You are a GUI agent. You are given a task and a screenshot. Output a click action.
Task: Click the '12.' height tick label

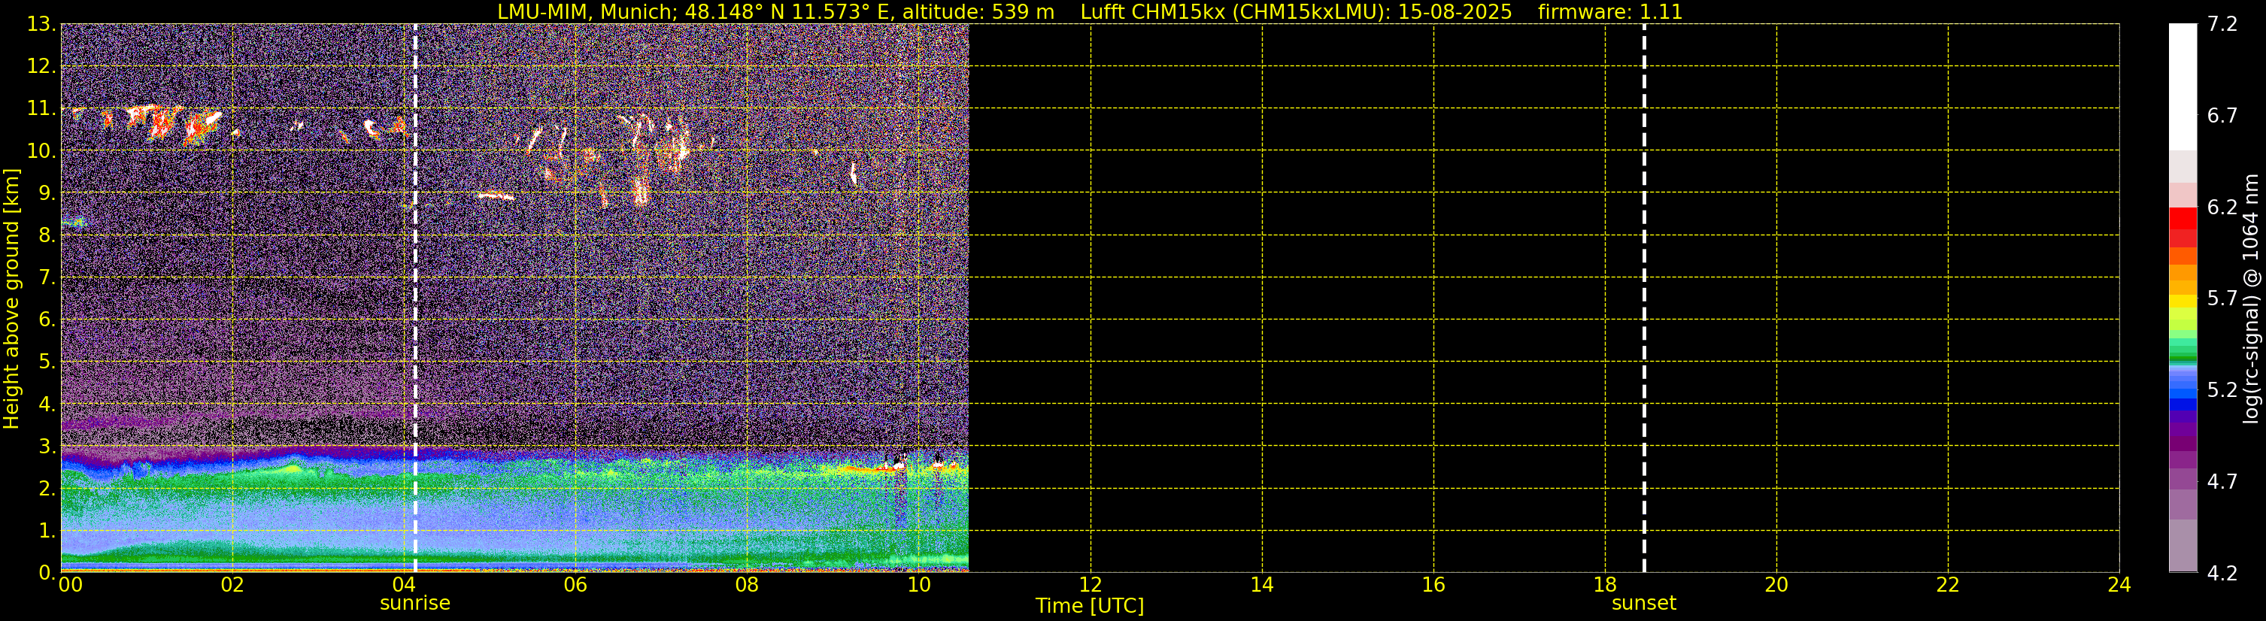(41, 67)
